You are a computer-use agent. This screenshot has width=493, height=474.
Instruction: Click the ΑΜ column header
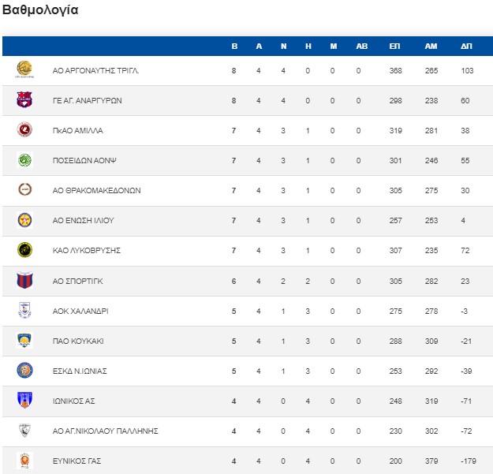click(431, 47)
